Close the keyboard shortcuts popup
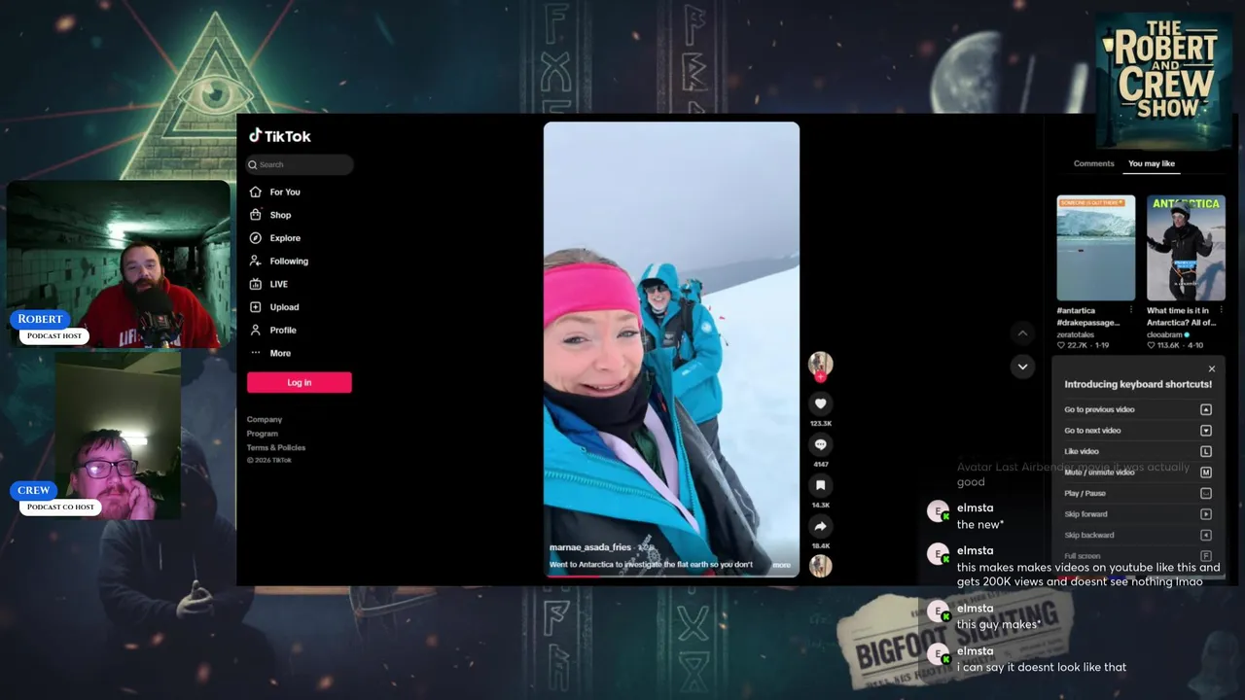The image size is (1245, 700). click(1212, 368)
